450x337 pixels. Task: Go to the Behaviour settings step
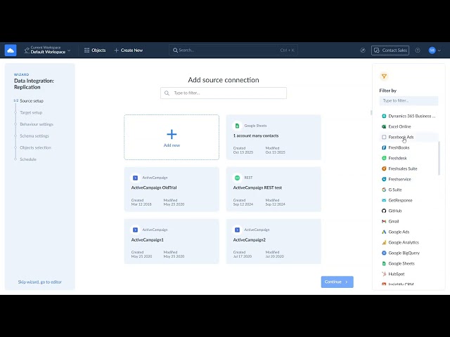[37, 124]
